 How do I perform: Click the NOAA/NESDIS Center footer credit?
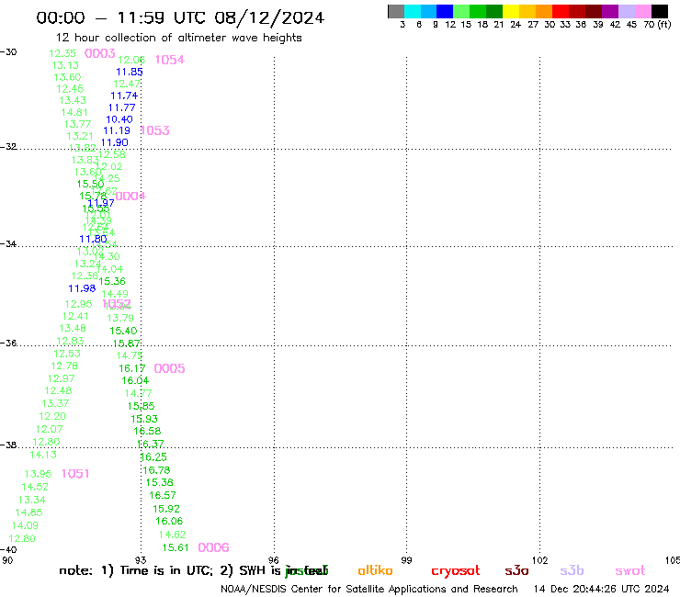click(x=369, y=590)
